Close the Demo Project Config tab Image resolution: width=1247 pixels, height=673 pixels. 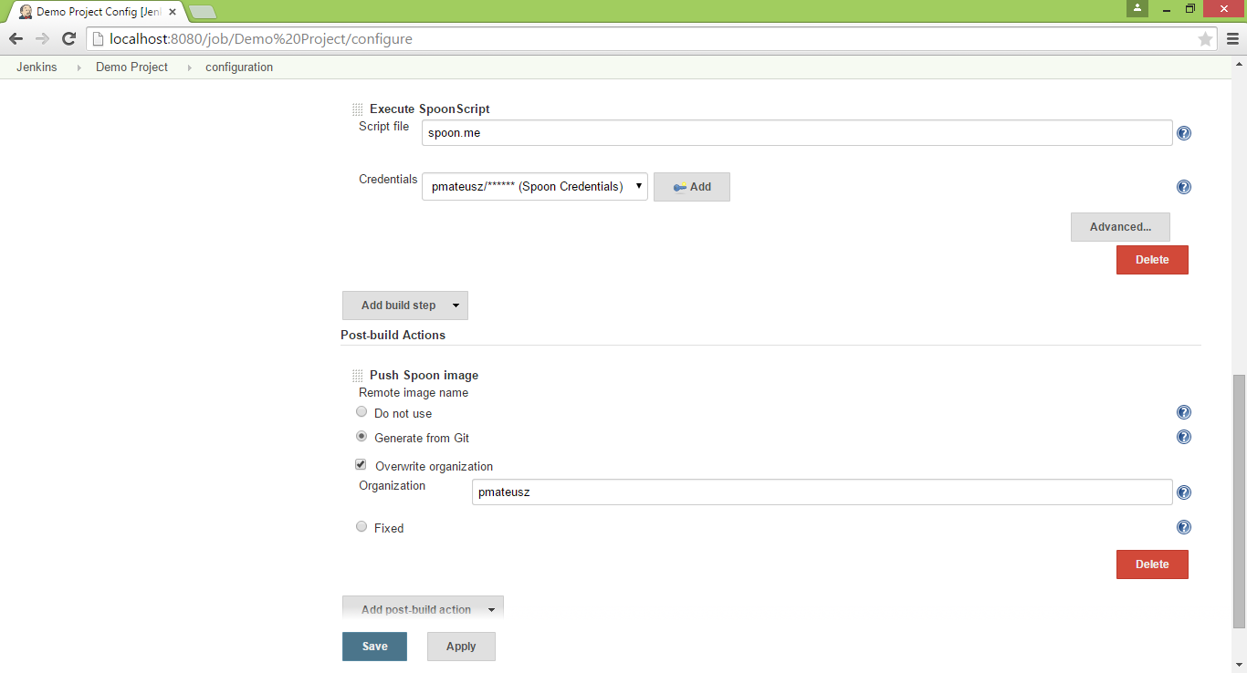(173, 12)
